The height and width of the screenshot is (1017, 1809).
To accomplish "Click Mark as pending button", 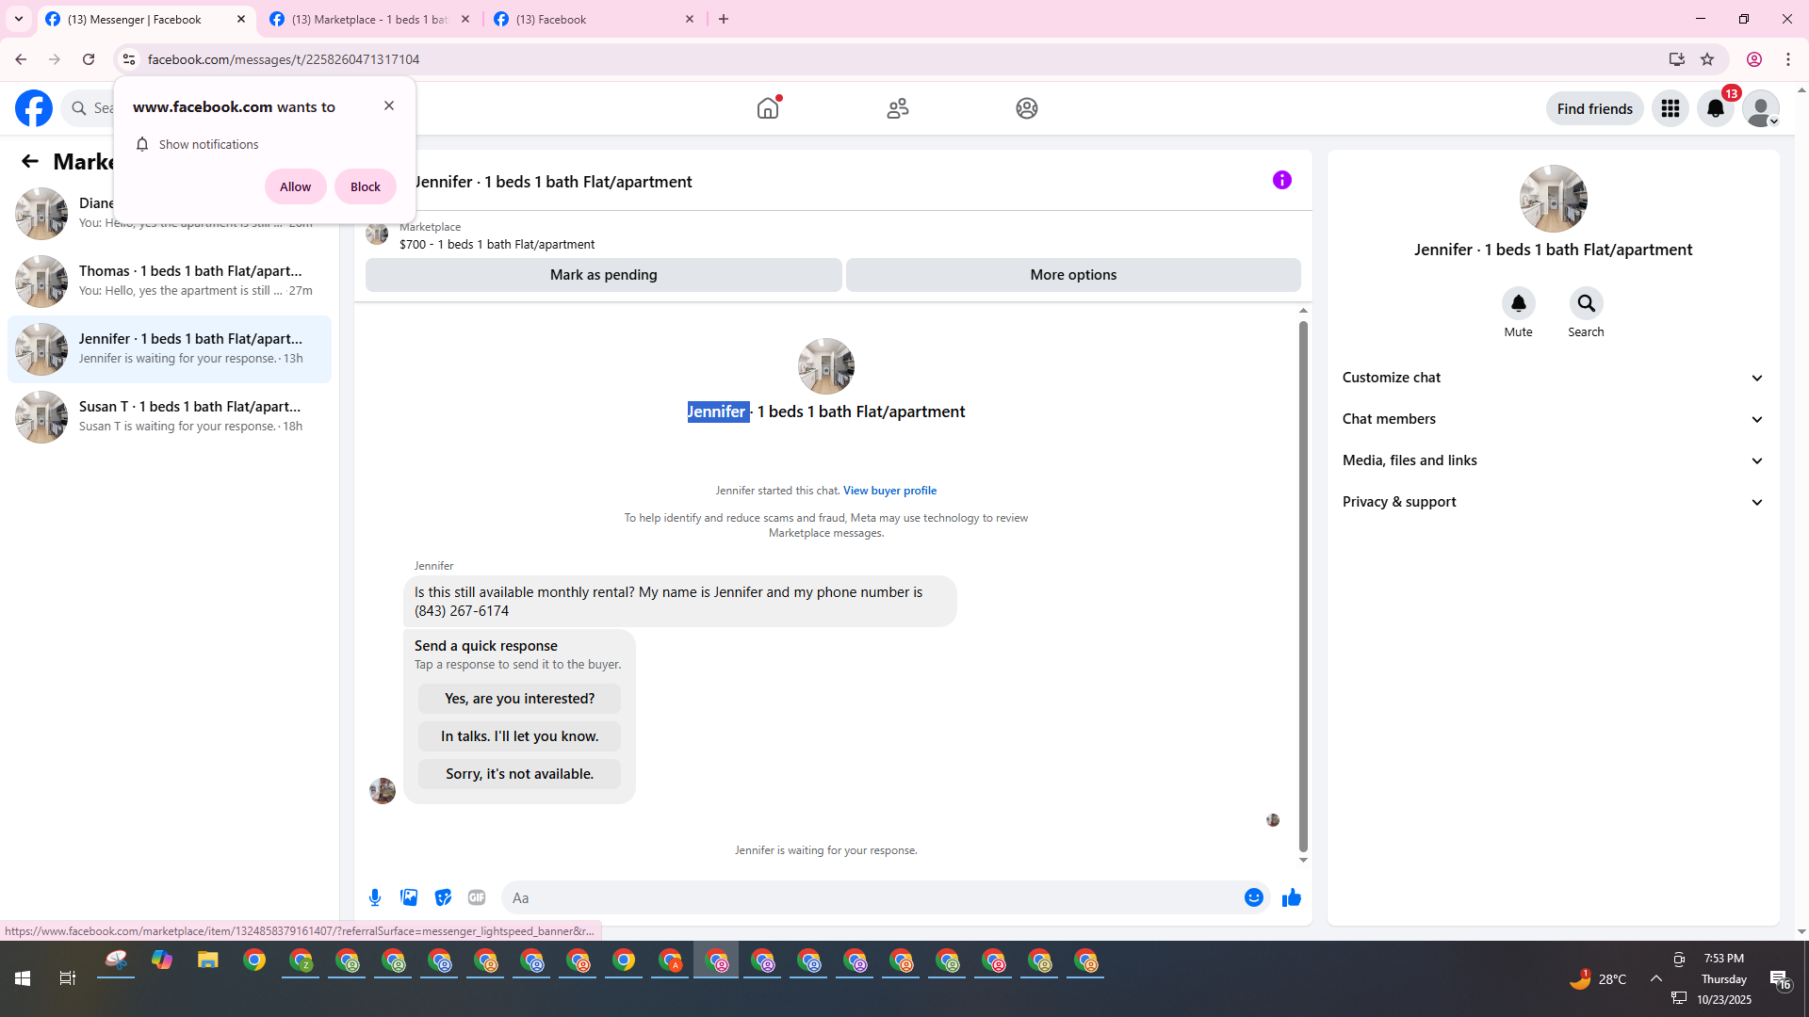I will point(603,275).
